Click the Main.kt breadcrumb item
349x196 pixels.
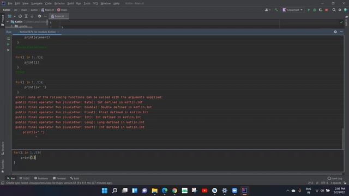(x=47, y=10)
